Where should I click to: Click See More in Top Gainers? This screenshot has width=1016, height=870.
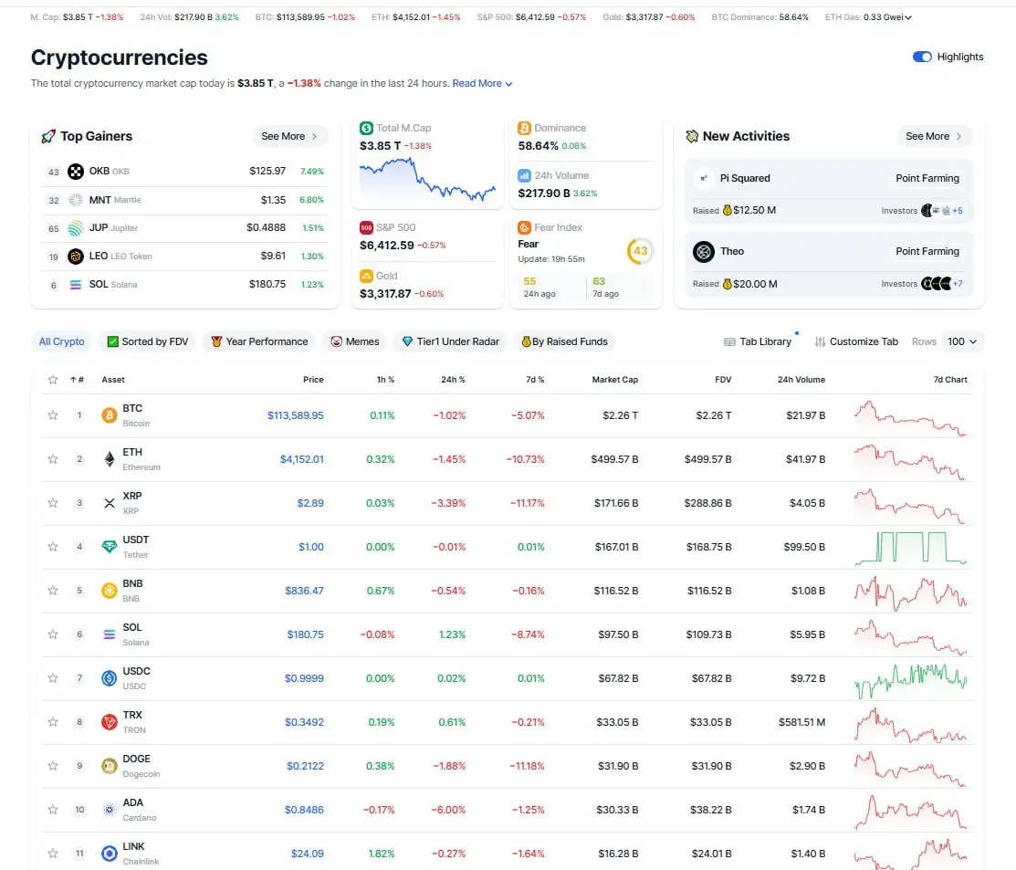coord(289,137)
